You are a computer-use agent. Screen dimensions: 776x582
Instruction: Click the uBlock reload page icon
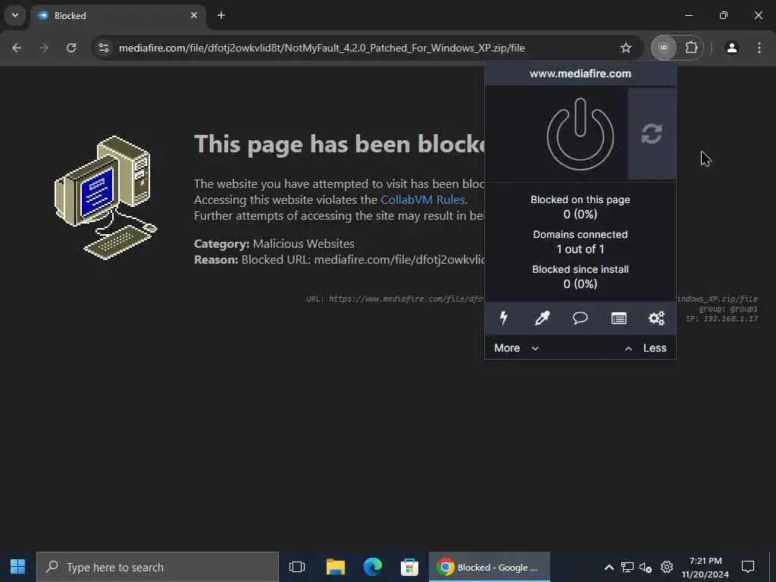pyautogui.click(x=651, y=133)
